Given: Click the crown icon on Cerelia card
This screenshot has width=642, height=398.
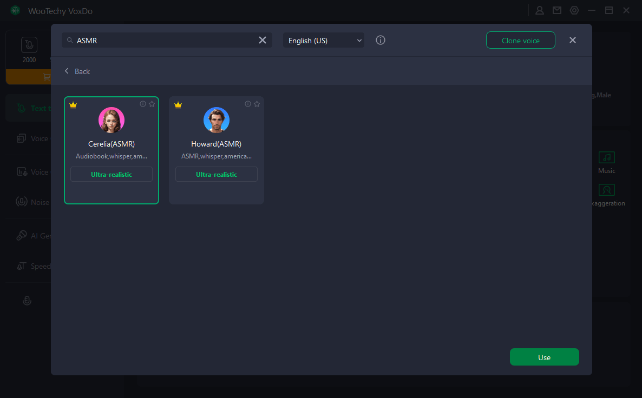Looking at the screenshot, I should pos(73,105).
